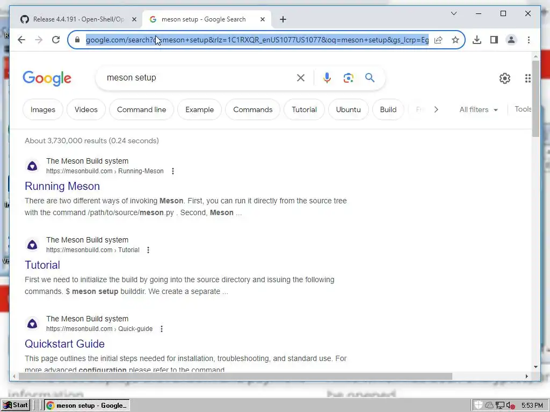
Task: Toggle the Chrome side panel
Action: (x=494, y=40)
